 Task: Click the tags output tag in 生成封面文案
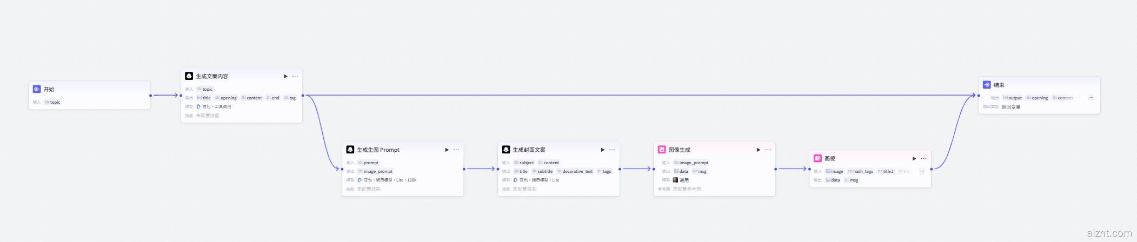pyautogui.click(x=604, y=171)
